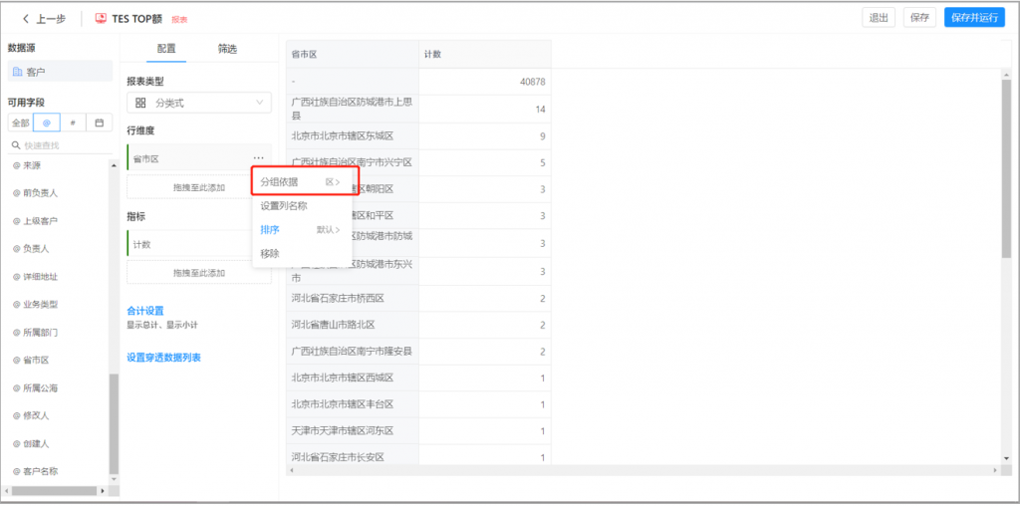
Task: Switch to the 筛选 tab
Action: coord(227,49)
